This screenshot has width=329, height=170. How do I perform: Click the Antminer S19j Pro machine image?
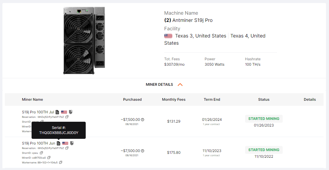tap(84, 40)
